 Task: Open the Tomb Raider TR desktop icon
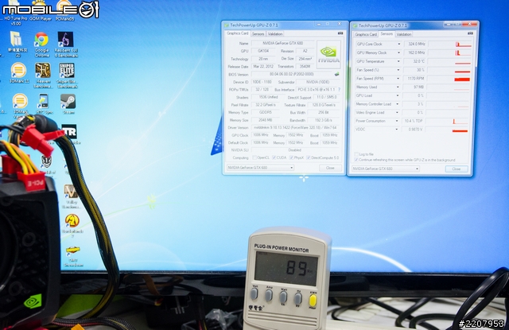click(69, 132)
